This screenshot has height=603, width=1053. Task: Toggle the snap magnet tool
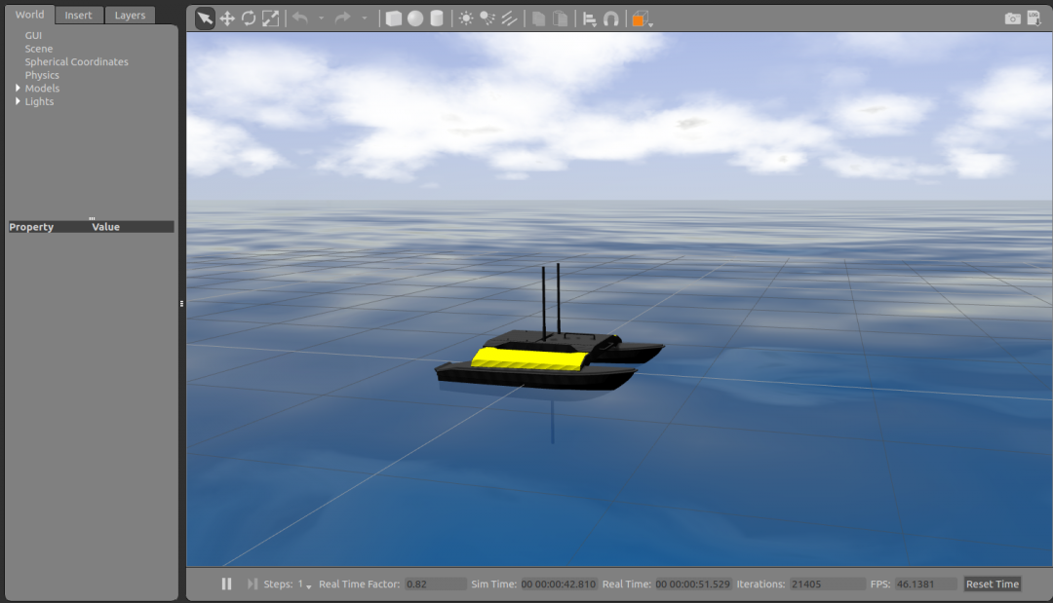pyautogui.click(x=611, y=19)
